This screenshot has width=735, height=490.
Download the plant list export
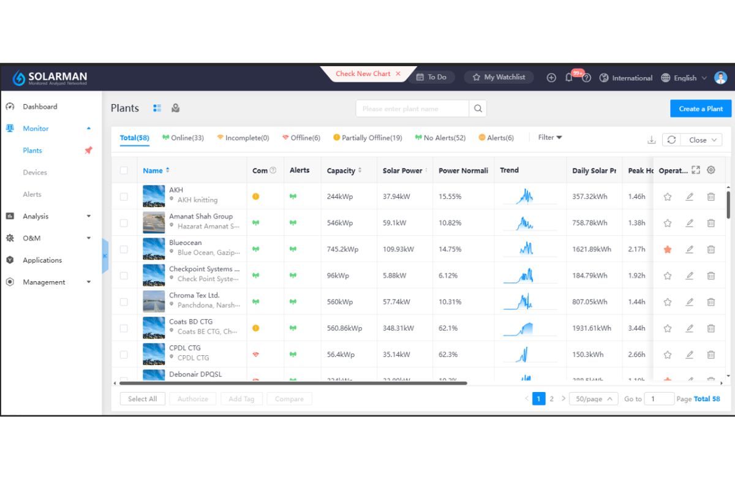point(652,140)
